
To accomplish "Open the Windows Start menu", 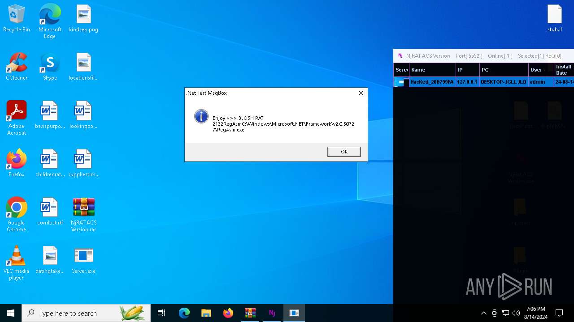I will click(x=11, y=313).
